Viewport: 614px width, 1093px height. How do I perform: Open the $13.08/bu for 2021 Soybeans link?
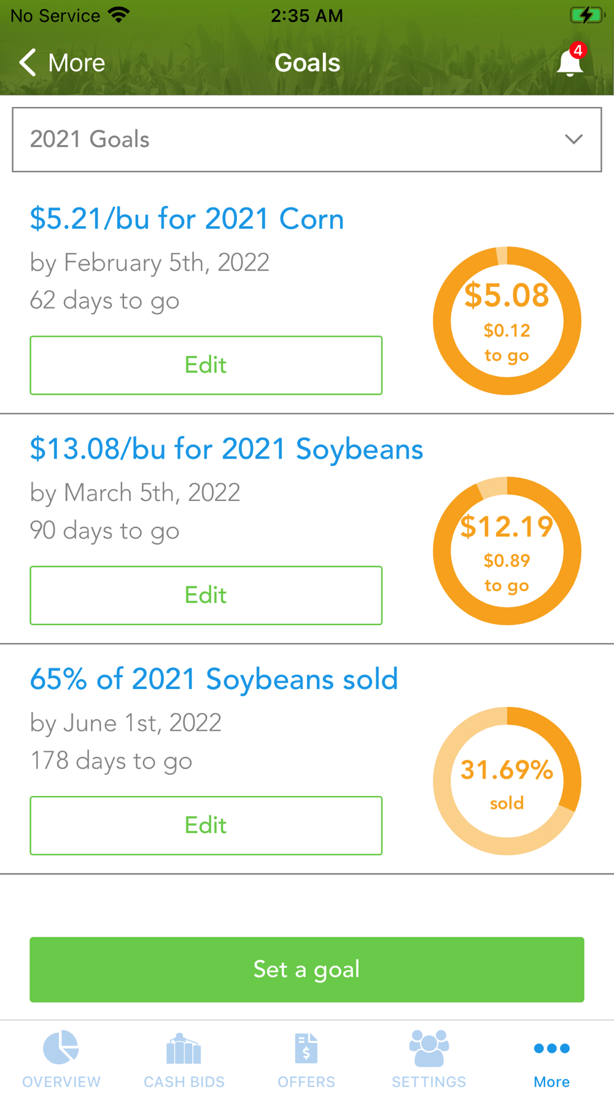tap(227, 449)
